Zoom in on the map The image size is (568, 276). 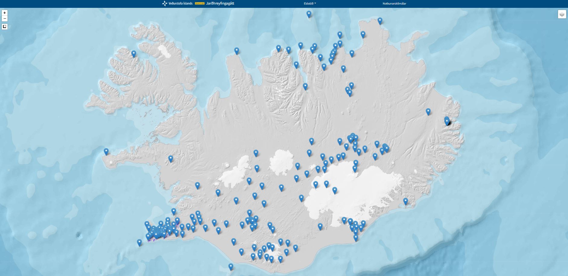(x=5, y=13)
